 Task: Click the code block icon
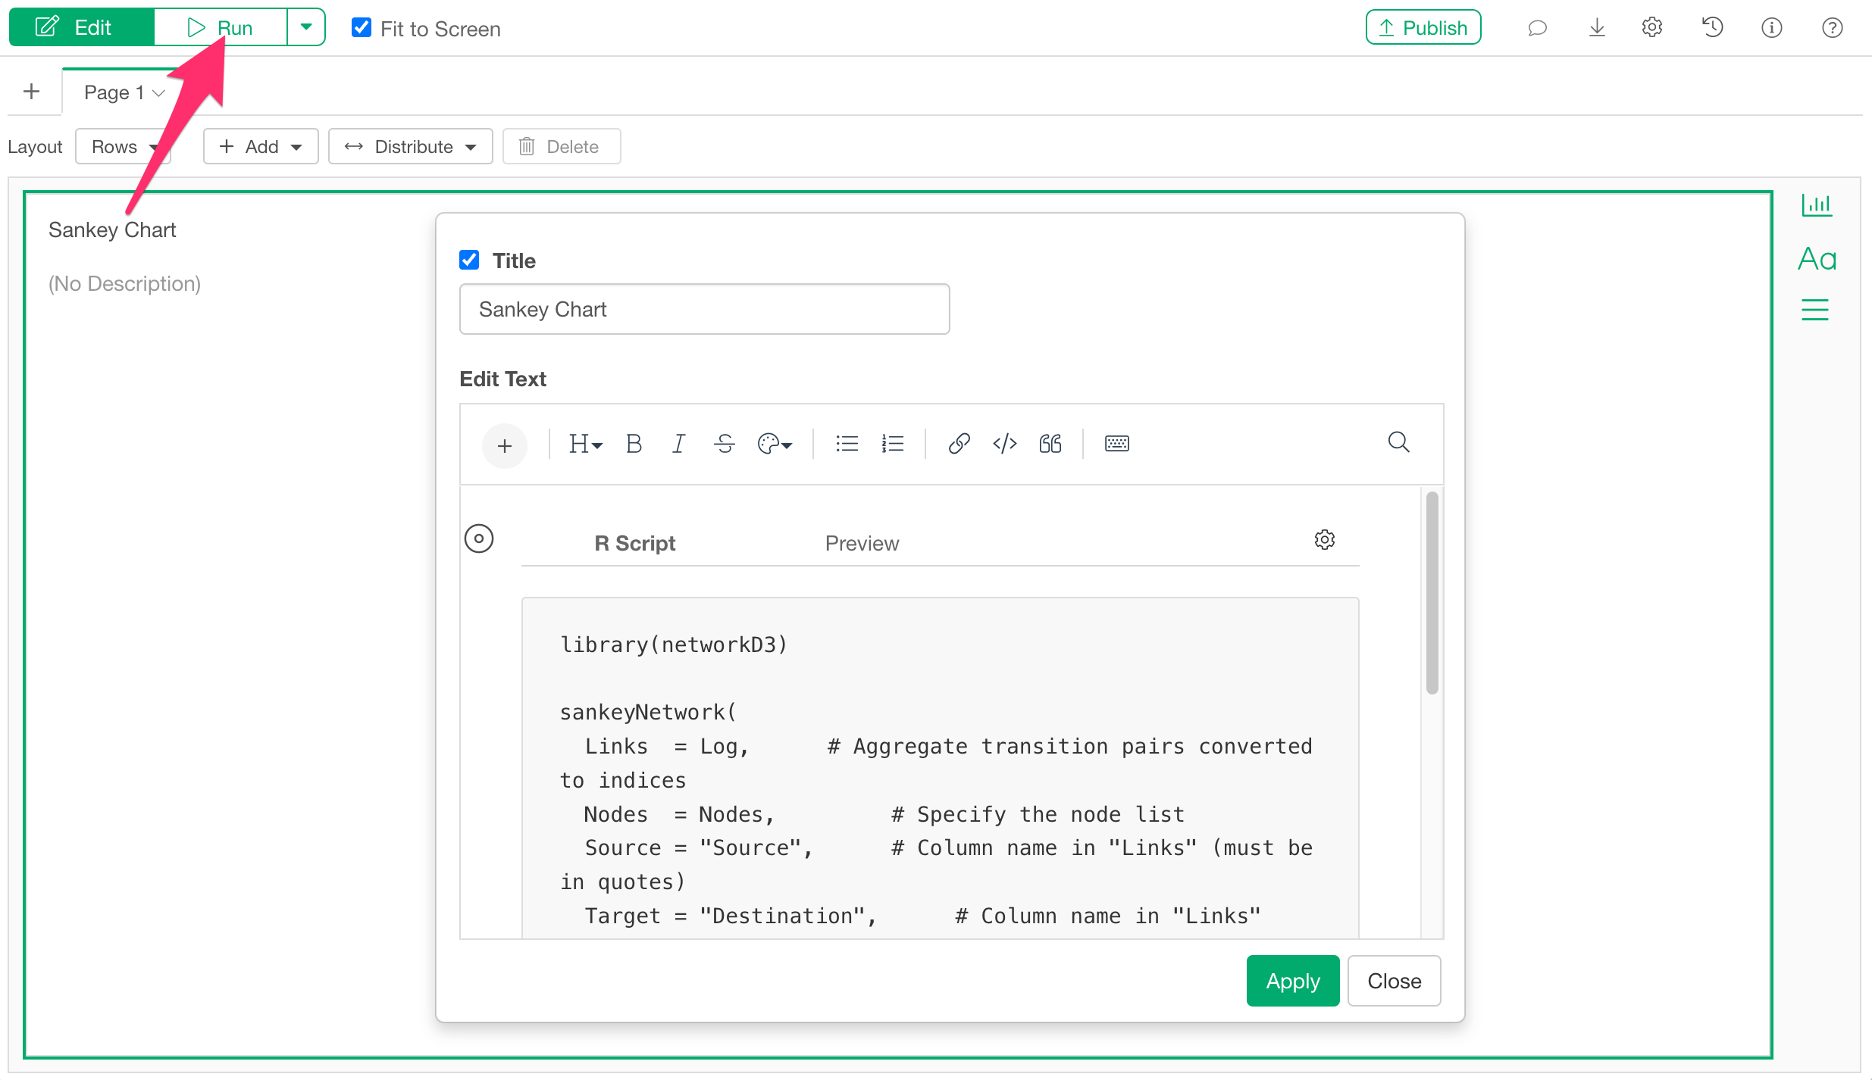click(x=1004, y=444)
